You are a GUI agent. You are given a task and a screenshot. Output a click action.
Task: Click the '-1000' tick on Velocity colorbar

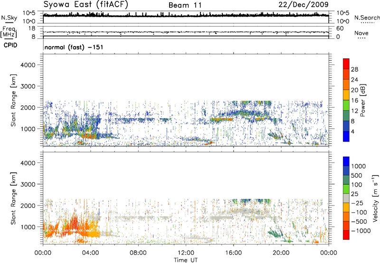pos(361,231)
